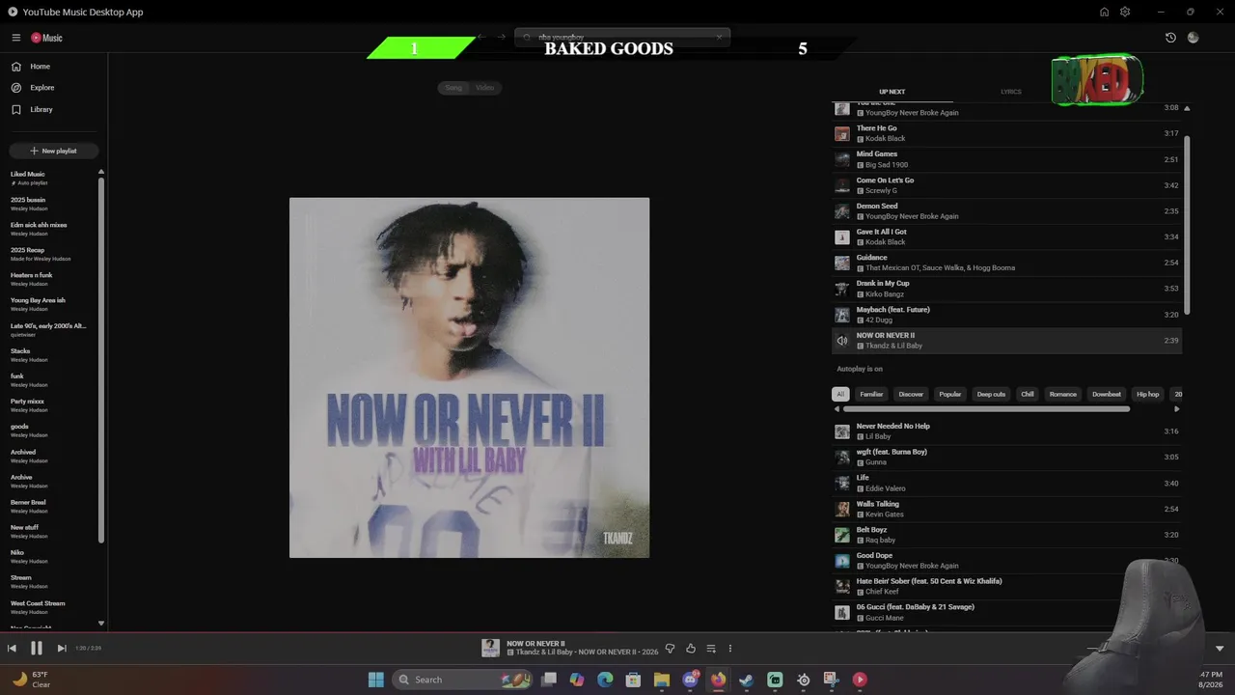Click the playlist sidebar scroll down arrow
1235x695 pixels.
101,624
